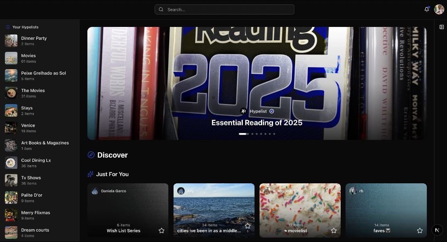Click the Discover compass icon
Screen dimensions: 447x242
[x=91, y=155]
